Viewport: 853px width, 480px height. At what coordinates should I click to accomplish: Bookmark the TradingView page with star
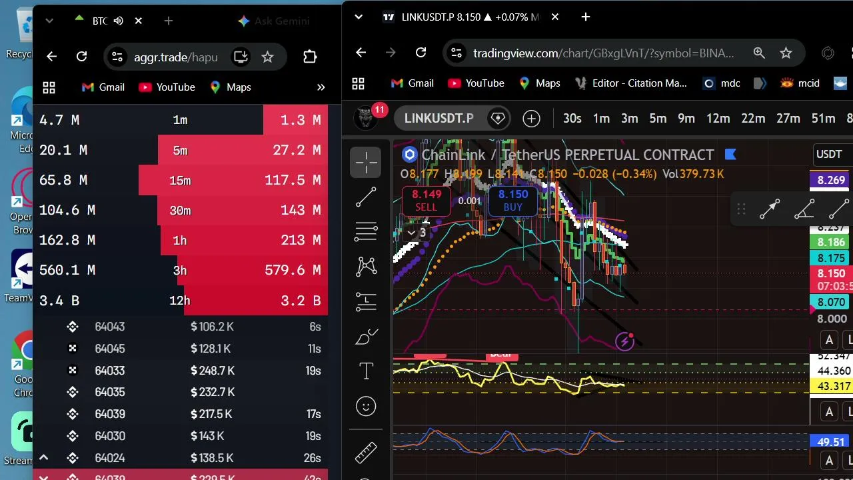pyautogui.click(x=786, y=53)
